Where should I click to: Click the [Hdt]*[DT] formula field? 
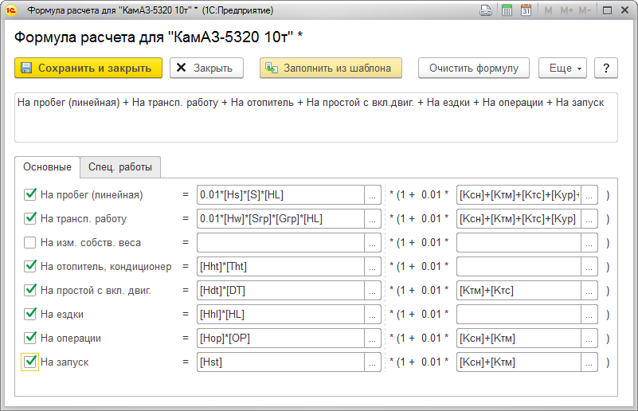280,290
